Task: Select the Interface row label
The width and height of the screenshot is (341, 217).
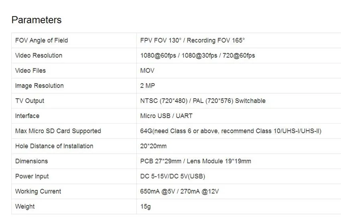Action: tap(27, 116)
